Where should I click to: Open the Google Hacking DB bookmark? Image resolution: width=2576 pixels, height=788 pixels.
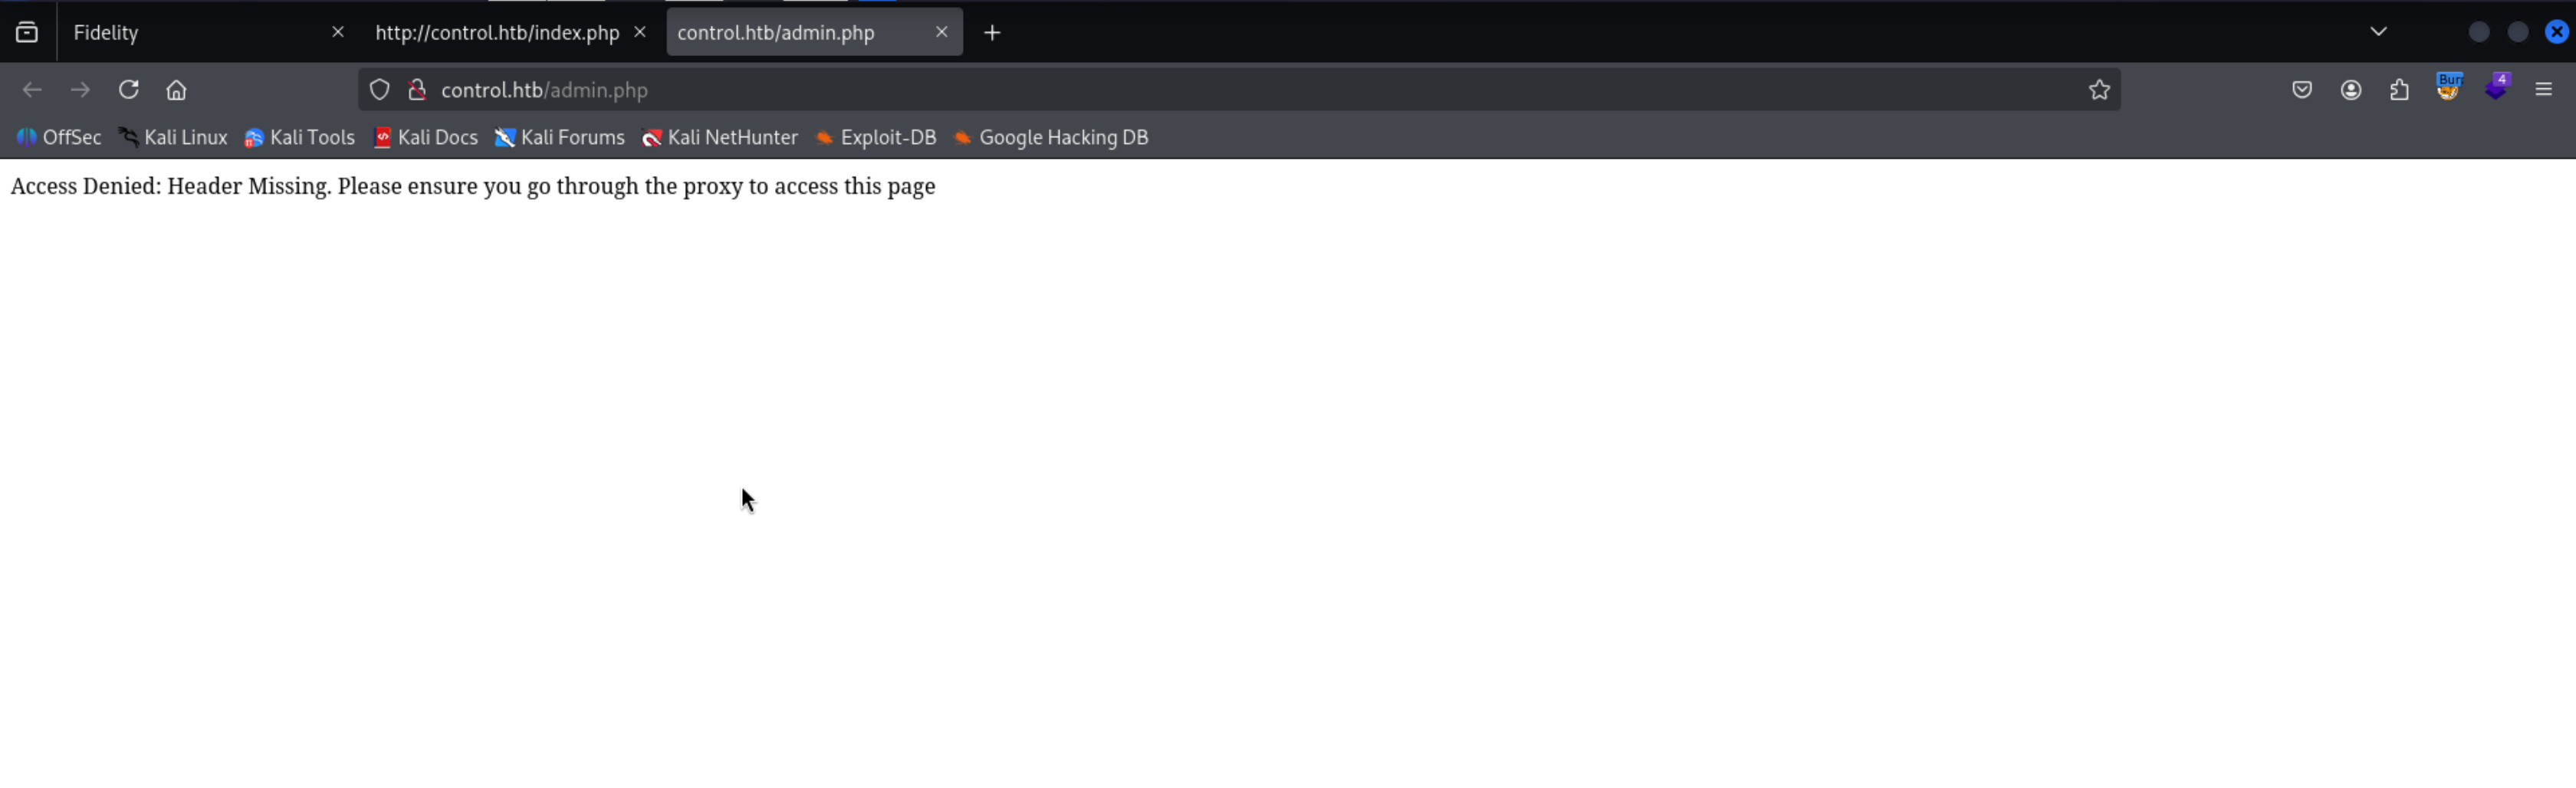[x=1051, y=137]
